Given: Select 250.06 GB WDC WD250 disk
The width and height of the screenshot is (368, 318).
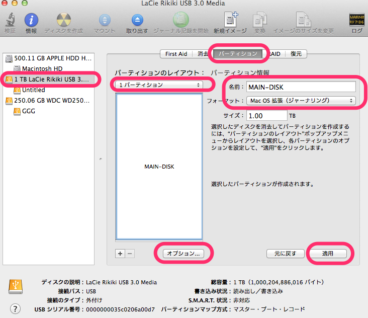Looking at the screenshot, I should [x=49, y=101].
